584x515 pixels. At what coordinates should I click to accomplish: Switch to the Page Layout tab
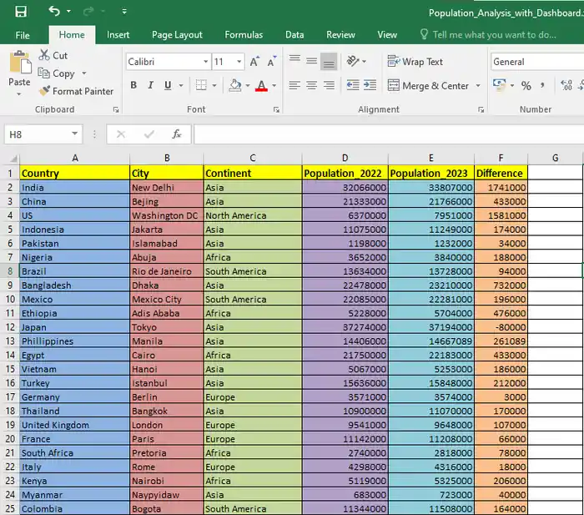[x=177, y=35]
